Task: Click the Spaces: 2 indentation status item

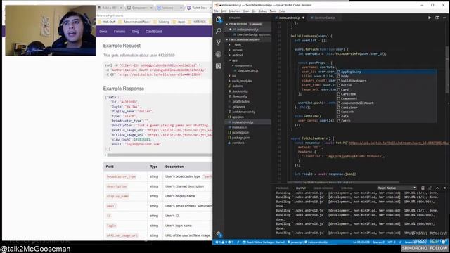Action: [378, 242]
